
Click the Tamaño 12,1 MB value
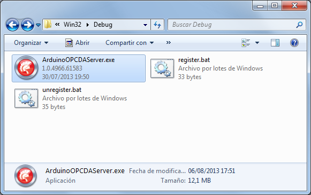pyautogui.click(x=199, y=181)
